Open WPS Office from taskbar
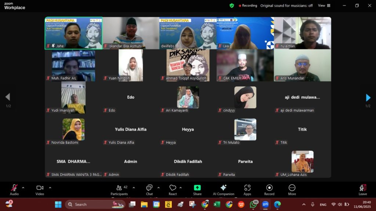This screenshot has width=376, height=211. (x=241, y=204)
